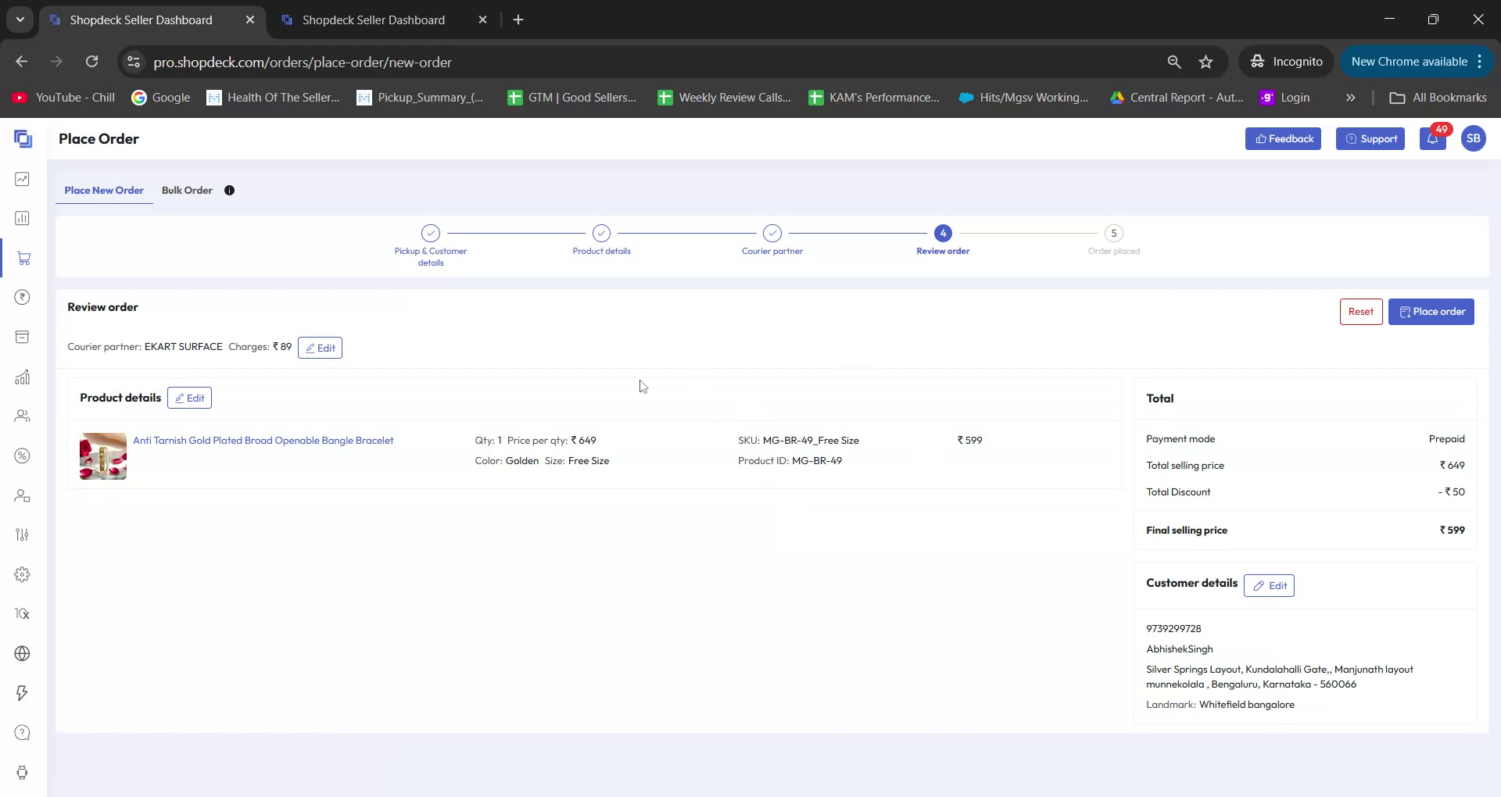Open the help question-mark icon in sidebar
Image resolution: width=1501 pixels, height=797 pixels.
click(x=23, y=732)
